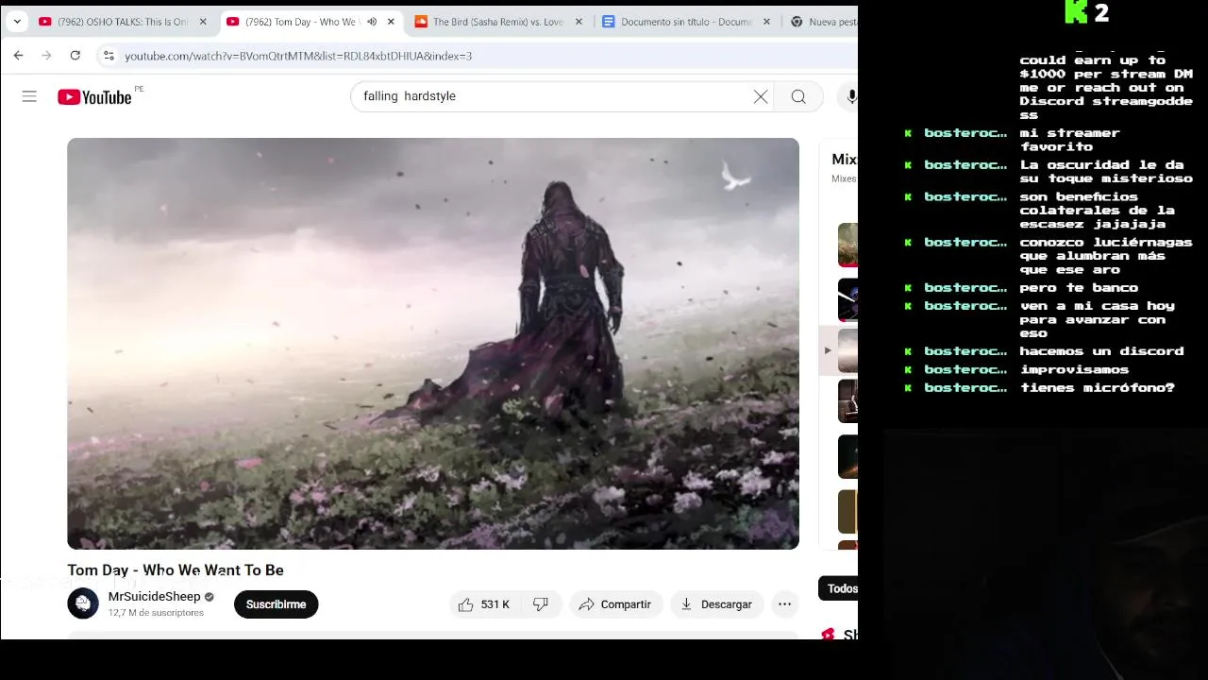Clear the search query with X
Screen dimensions: 1208x680
pos(761,96)
